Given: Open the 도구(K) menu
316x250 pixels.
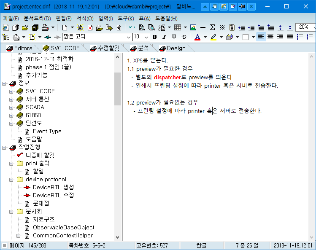Looking at the screenshot, I should pyautogui.click(x=126, y=19).
